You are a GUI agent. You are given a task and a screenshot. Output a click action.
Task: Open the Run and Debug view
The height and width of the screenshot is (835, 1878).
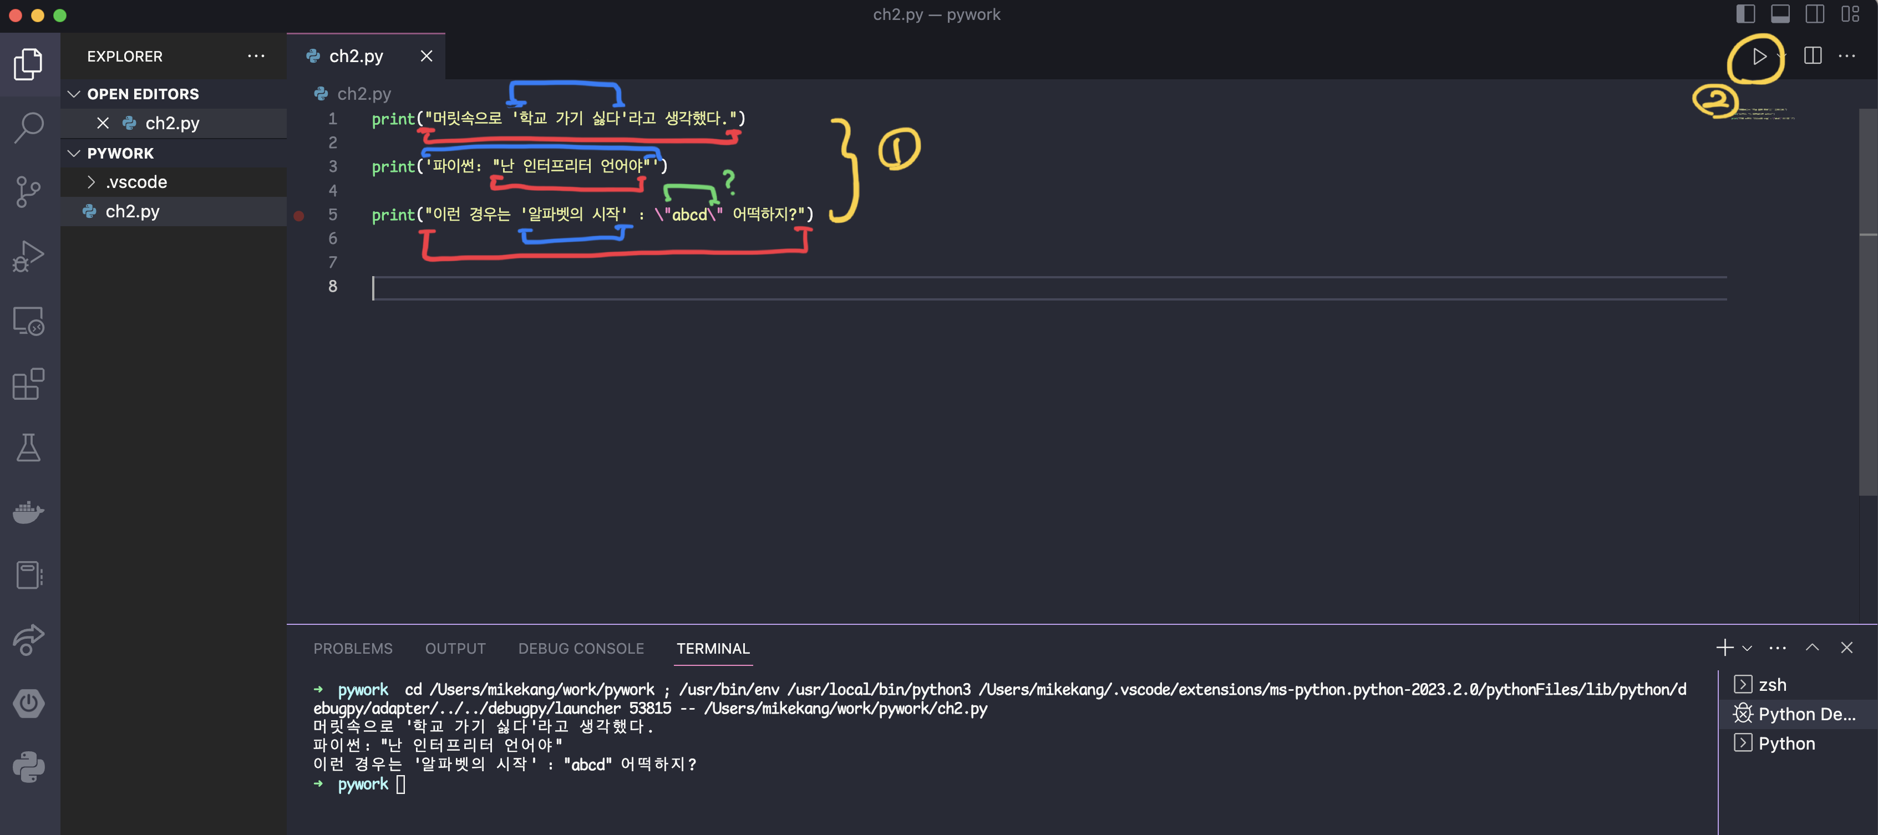29,256
